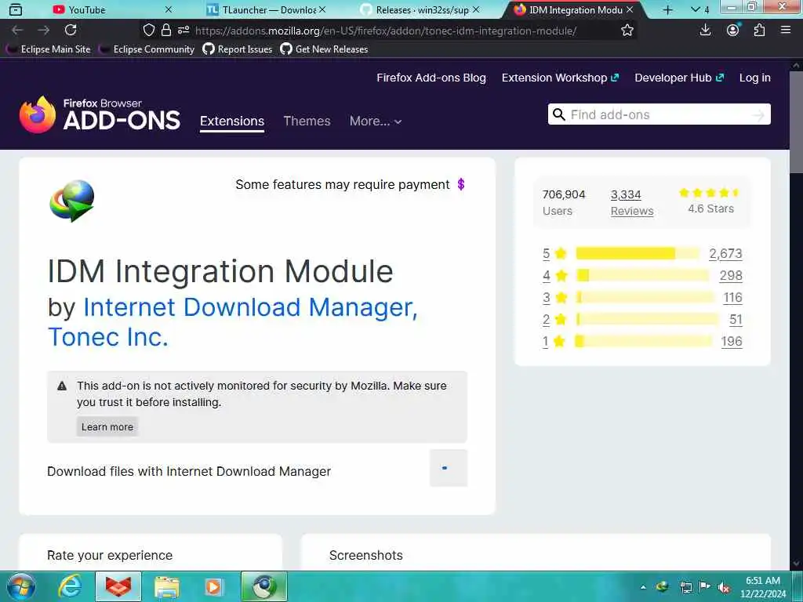Open the extensions puzzle icon

click(x=759, y=31)
